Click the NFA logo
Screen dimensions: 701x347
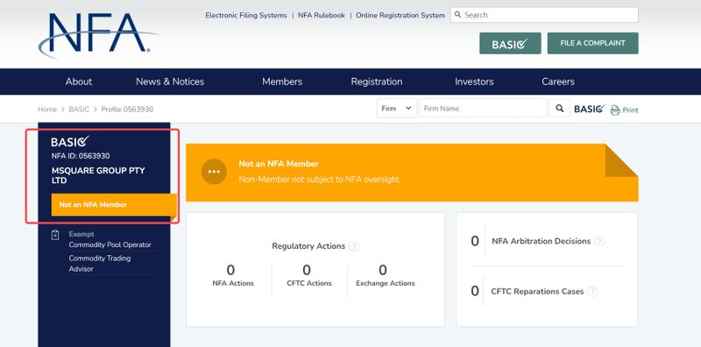coord(98,36)
